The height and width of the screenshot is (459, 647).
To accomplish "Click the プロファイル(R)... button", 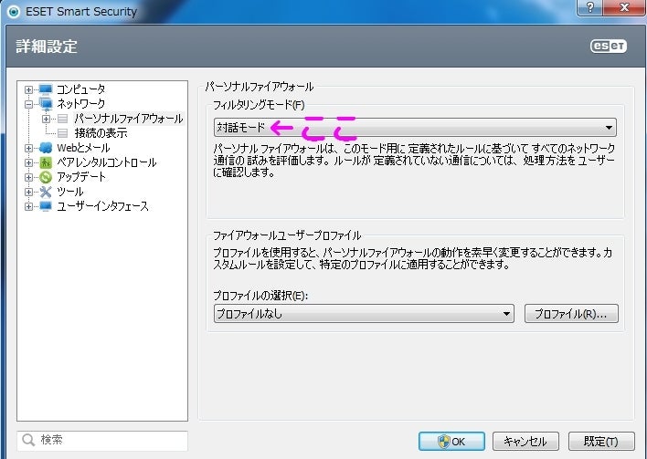I will click(x=571, y=314).
